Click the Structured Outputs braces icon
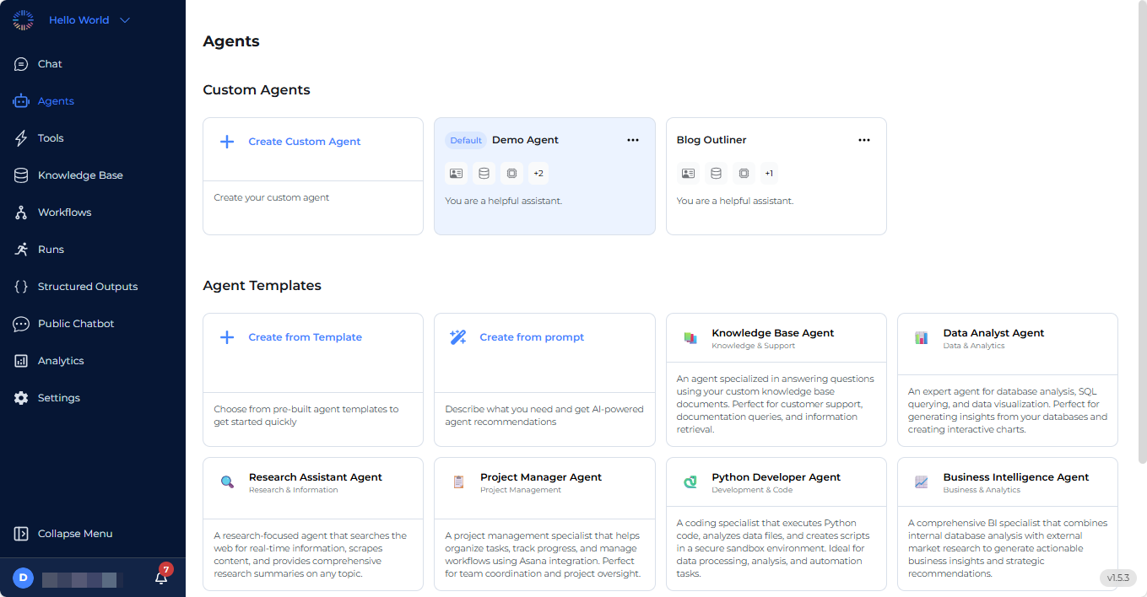 click(x=21, y=287)
